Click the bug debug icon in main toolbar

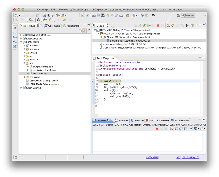58,15
